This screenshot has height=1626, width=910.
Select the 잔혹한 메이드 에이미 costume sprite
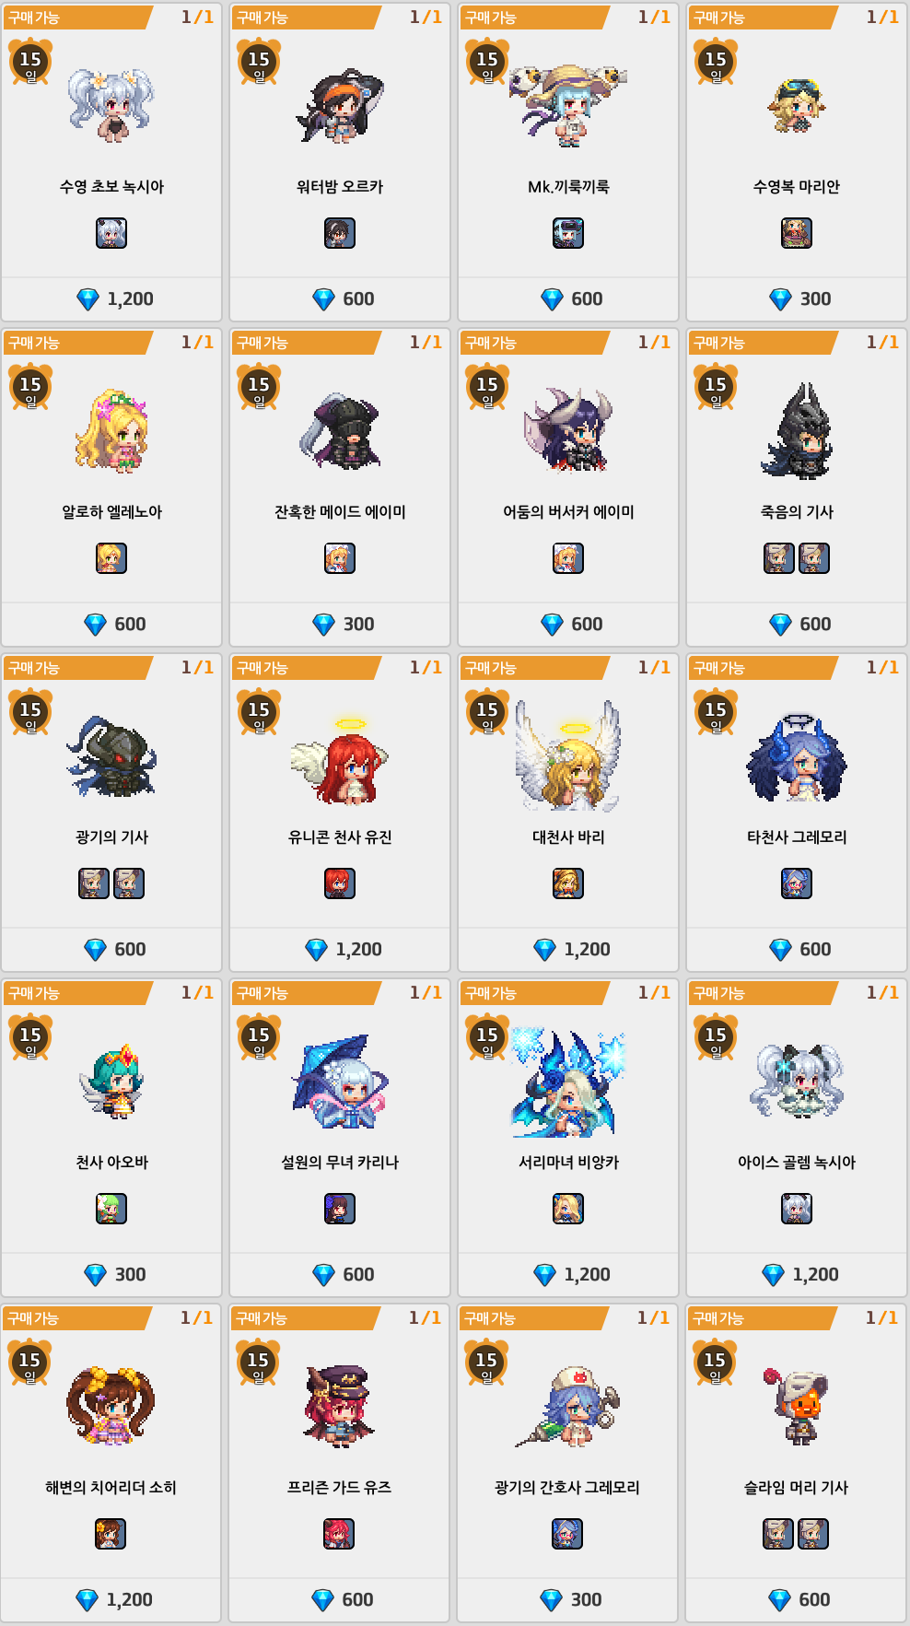(340, 430)
